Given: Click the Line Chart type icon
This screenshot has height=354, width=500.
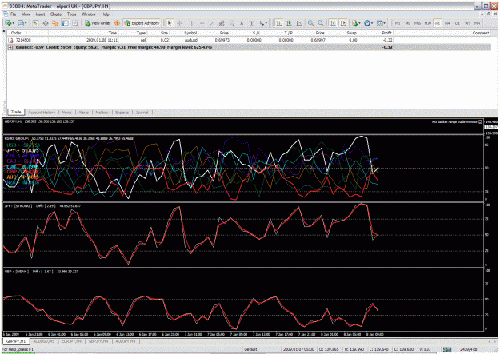Looking at the screenshot, I should (299, 23).
